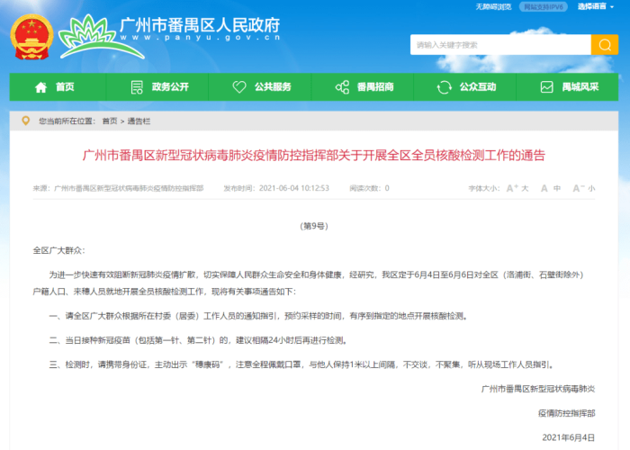
Task: Click 通告栏 in the breadcrumb
Action: (x=139, y=121)
